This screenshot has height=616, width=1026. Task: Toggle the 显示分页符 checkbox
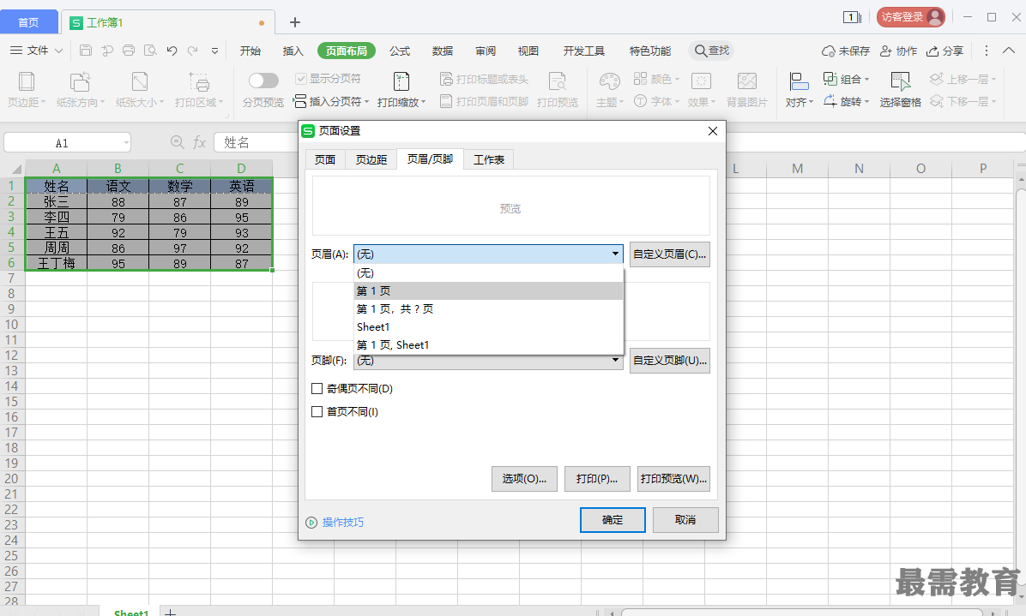pyautogui.click(x=301, y=79)
